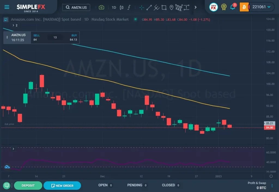Select the crosshair cursor tool
Viewport: 279px width, 192px height.
pos(141,7)
